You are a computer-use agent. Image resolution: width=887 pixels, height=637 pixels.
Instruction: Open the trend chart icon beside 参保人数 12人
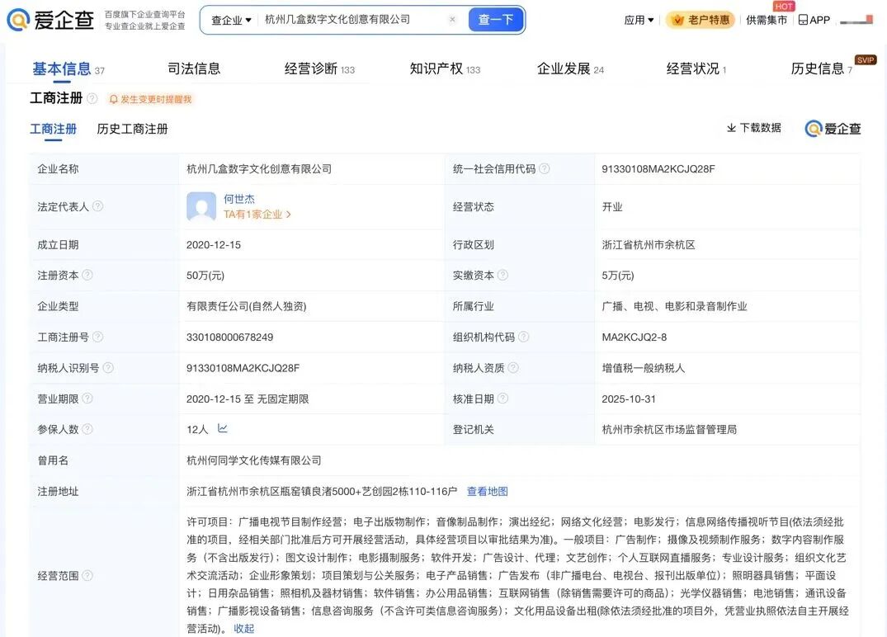[x=222, y=428]
